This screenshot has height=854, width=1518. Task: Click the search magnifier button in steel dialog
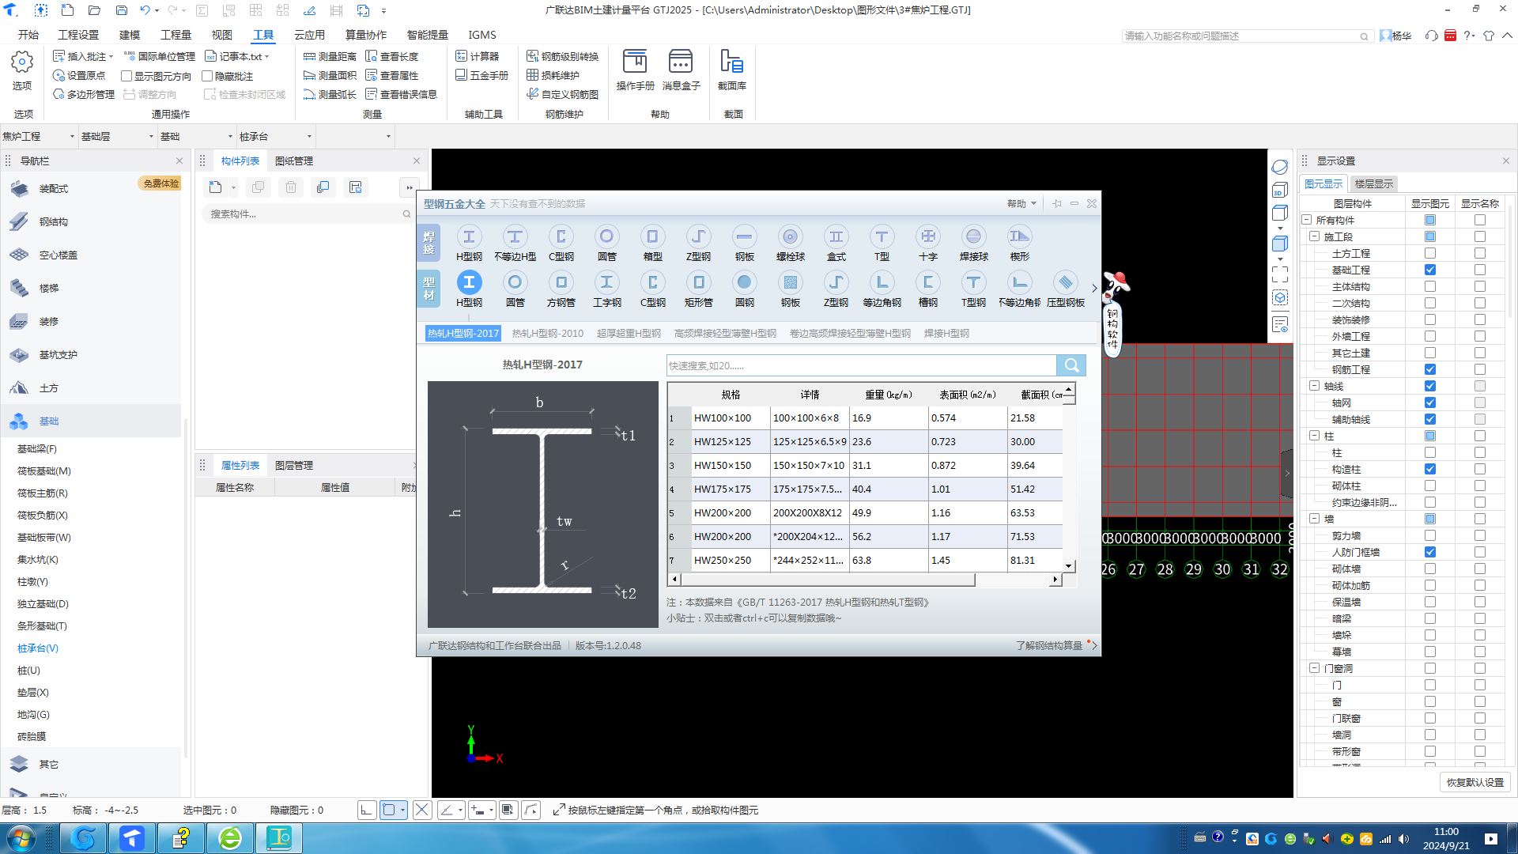[1071, 365]
